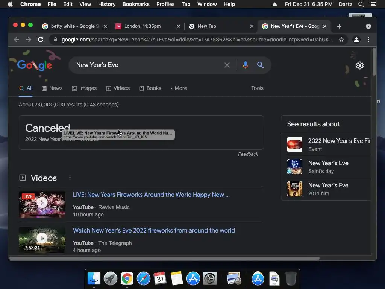Open Spotlight search in menu bar
The height and width of the screenshot is (289, 385).
coord(361,4)
